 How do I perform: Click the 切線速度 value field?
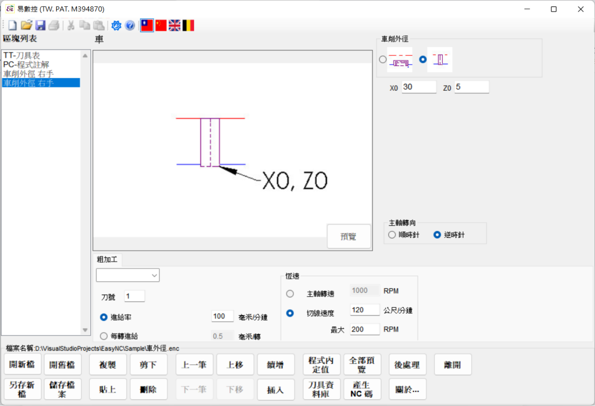tap(365, 310)
